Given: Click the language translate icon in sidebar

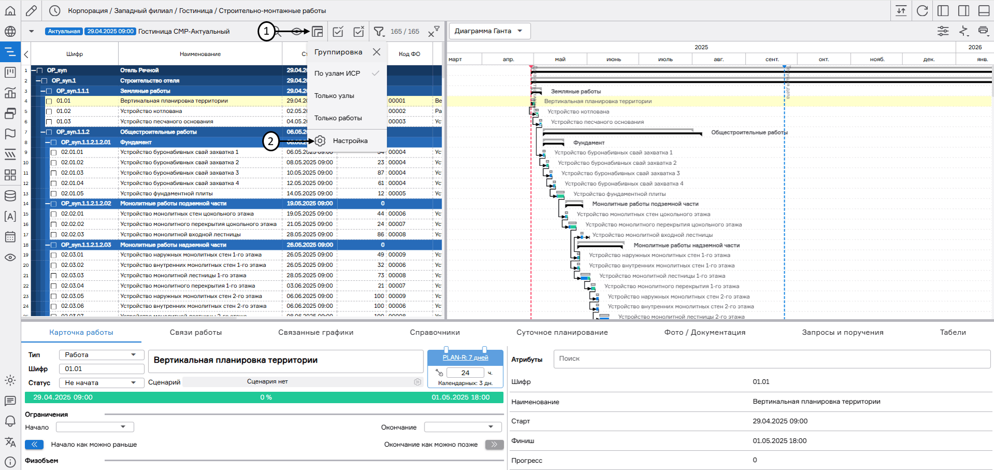Looking at the screenshot, I should (10, 441).
